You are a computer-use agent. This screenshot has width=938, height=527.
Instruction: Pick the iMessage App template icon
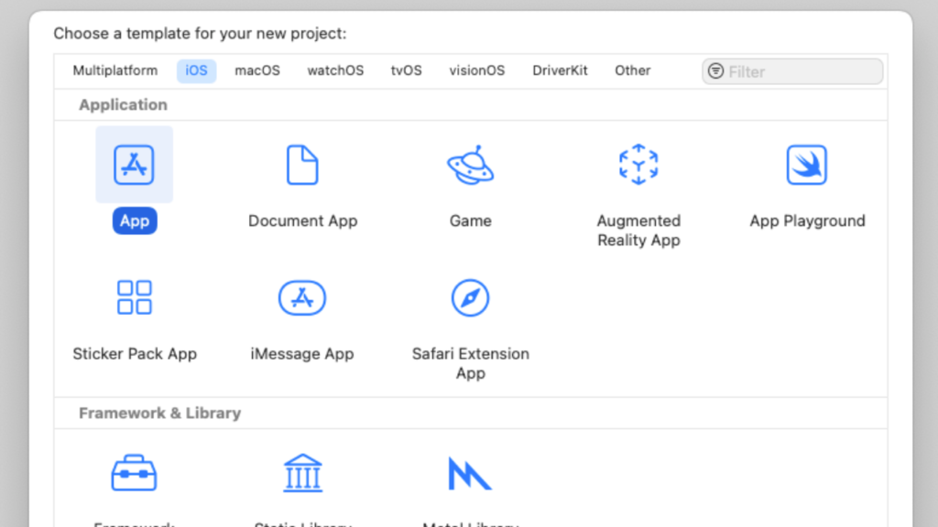(x=302, y=297)
